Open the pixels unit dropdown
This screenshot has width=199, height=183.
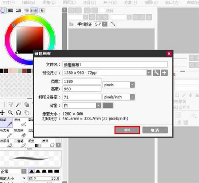132,85
